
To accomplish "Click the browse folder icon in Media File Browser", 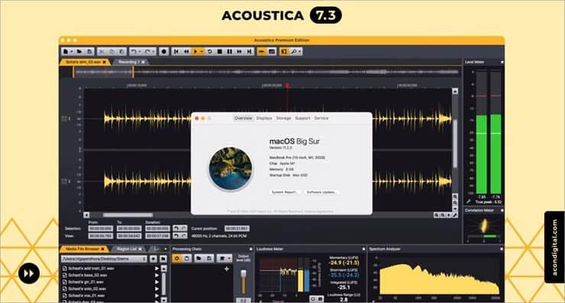I will (163, 259).
